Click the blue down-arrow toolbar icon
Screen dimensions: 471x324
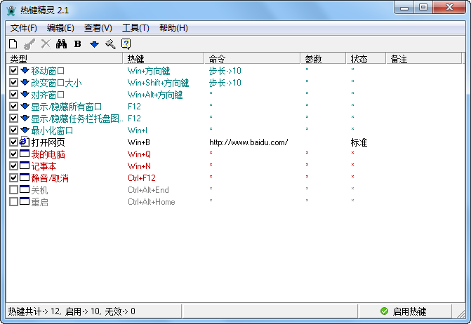[94, 44]
